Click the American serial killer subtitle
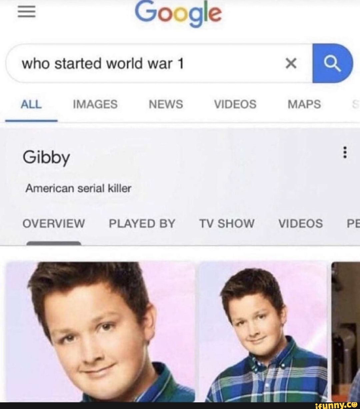Screen dimensions: 360x409 pyautogui.click(x=78, y=189)
